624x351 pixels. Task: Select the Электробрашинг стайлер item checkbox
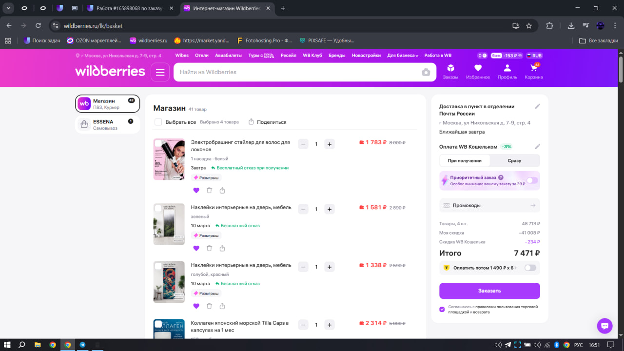pos(158,144)
